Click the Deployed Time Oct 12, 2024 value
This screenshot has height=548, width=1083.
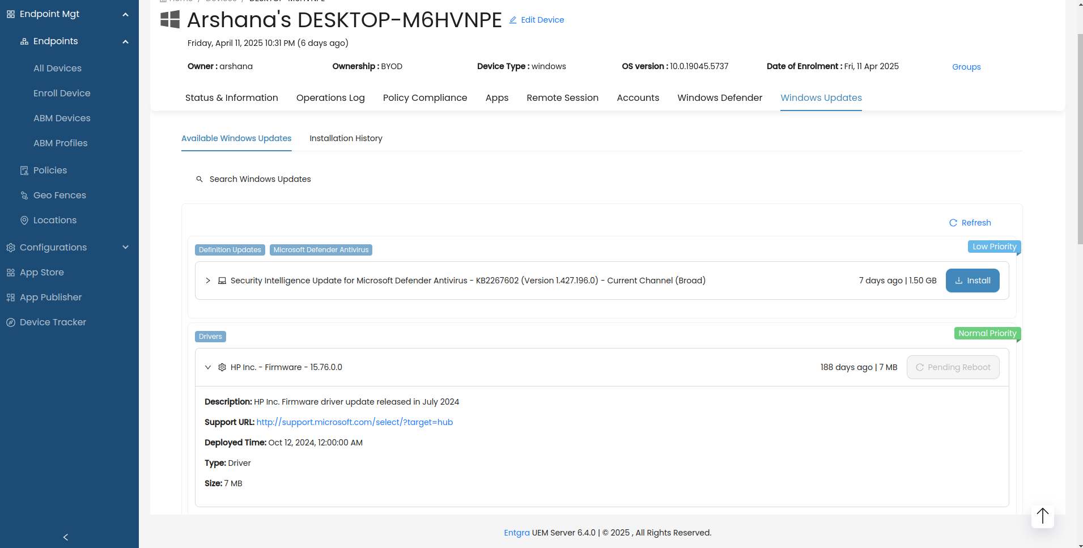coord(315,443)
